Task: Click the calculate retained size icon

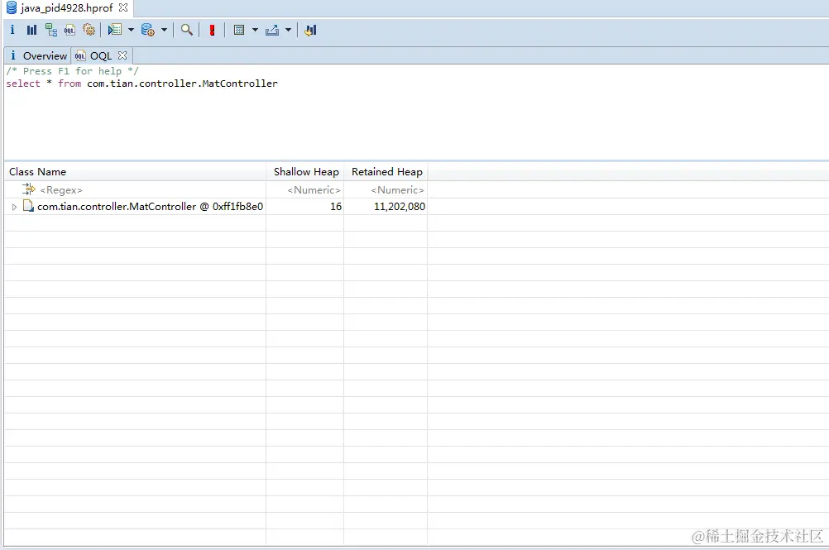Action: pyautogui.click(x=239, y=30)
